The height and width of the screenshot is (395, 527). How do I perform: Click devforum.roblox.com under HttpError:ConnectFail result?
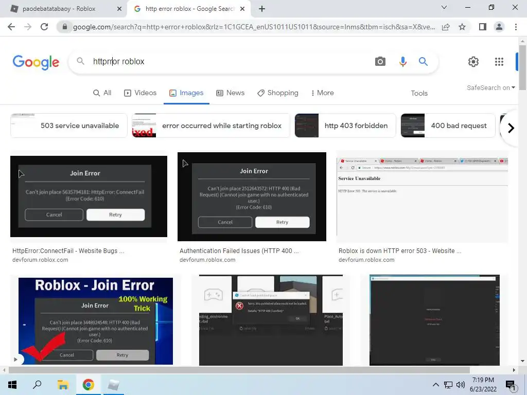pyautogui.click(x=40, y=260)
